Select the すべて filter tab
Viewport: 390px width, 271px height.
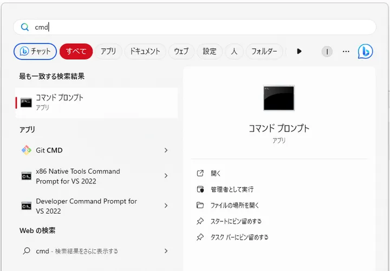click(x=76, y=51)
